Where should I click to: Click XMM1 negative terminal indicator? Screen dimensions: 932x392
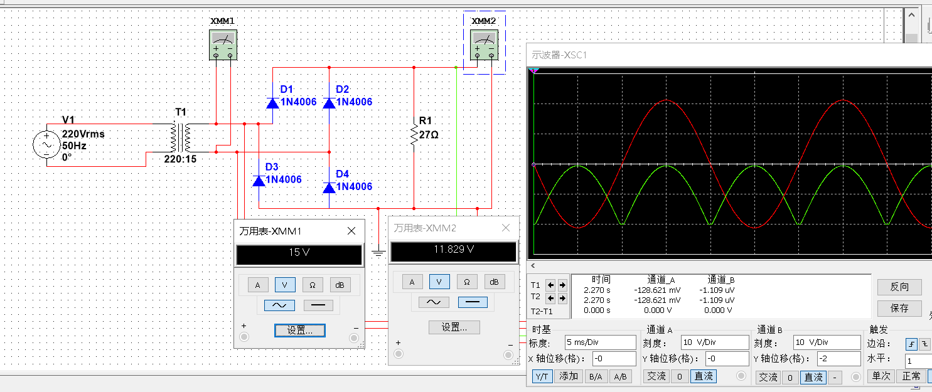point(355,337)
